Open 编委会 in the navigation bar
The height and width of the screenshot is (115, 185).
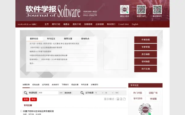click(66, 24)
